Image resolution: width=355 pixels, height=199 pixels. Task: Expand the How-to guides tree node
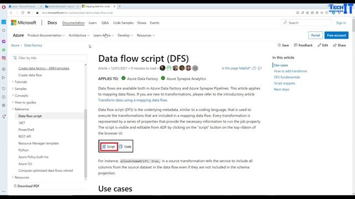(x=25, y=102)
